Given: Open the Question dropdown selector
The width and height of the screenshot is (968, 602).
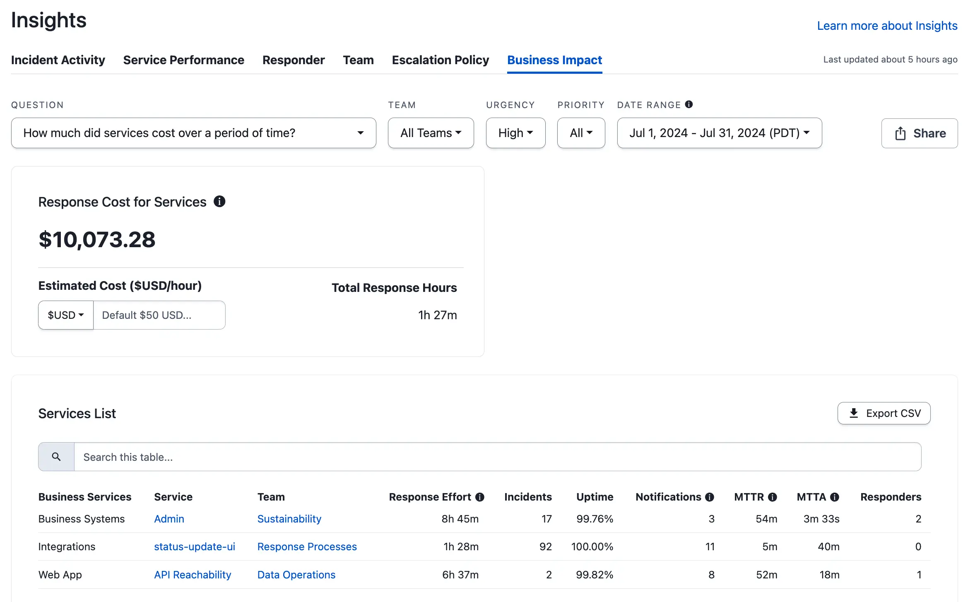Looking at the screenshot, I should 193,133.
